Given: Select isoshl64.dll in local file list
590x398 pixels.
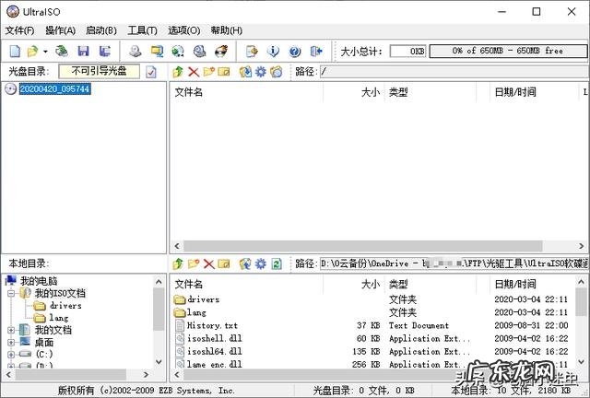Looking at the screenshot, I should click(215, 351).
